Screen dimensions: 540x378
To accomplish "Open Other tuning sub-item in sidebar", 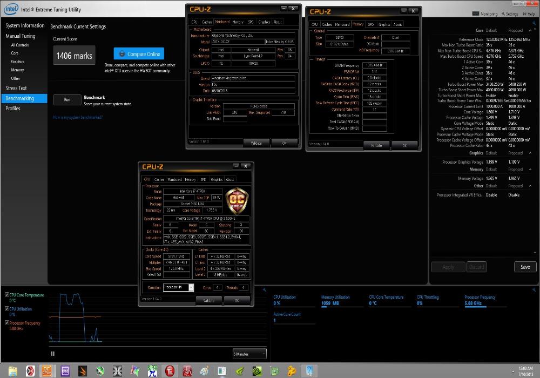I will [15, 78].
